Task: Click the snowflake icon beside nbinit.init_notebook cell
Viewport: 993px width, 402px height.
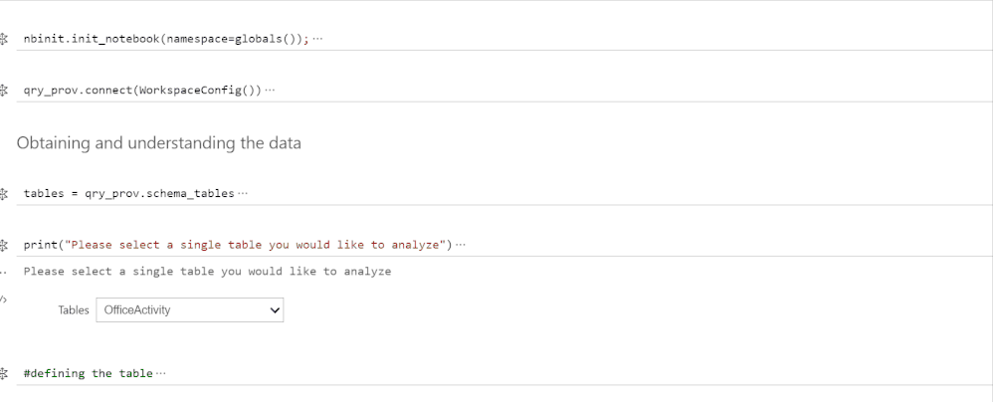Action: pos(3,39)
